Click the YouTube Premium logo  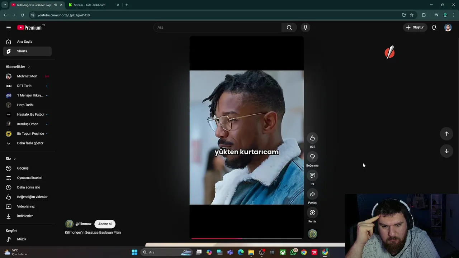coord(29,27)
